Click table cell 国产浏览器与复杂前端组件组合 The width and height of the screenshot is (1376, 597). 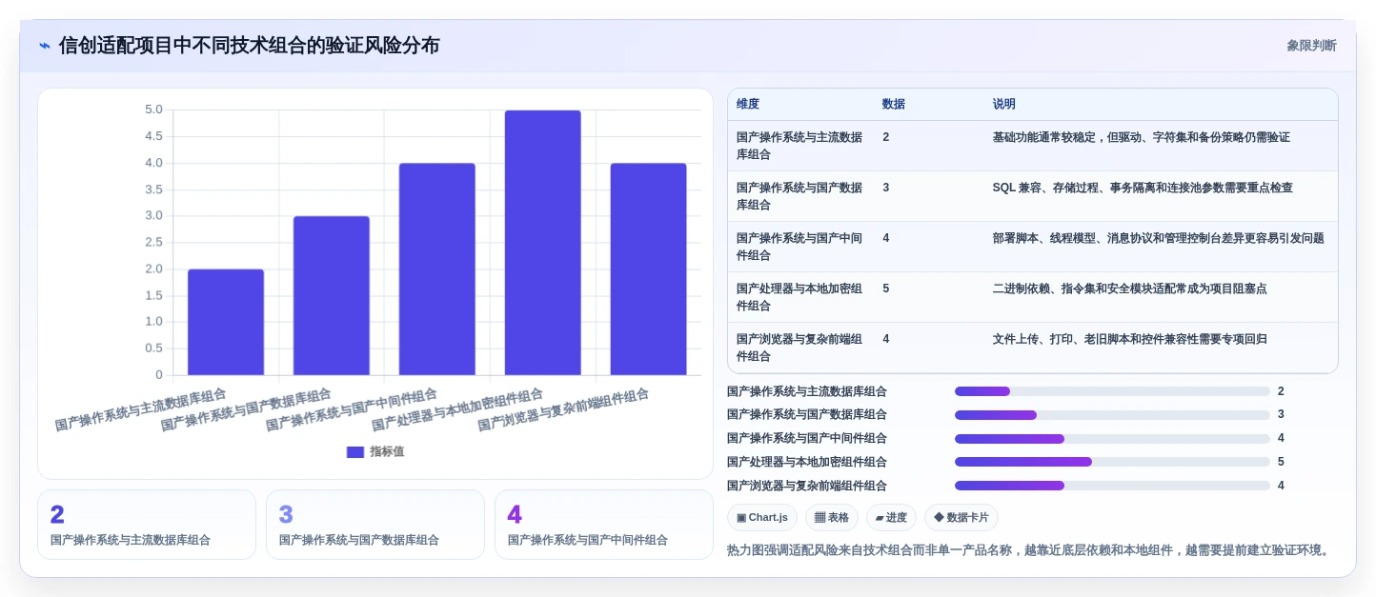tap(799, 348)
